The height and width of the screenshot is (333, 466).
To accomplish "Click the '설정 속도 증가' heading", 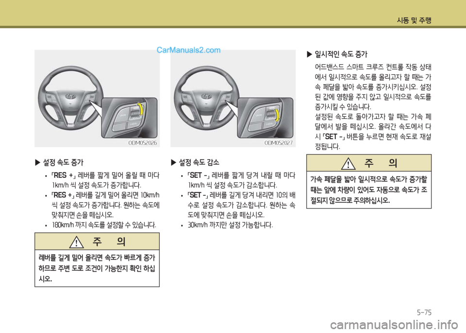I will click(x=63, y=162).
